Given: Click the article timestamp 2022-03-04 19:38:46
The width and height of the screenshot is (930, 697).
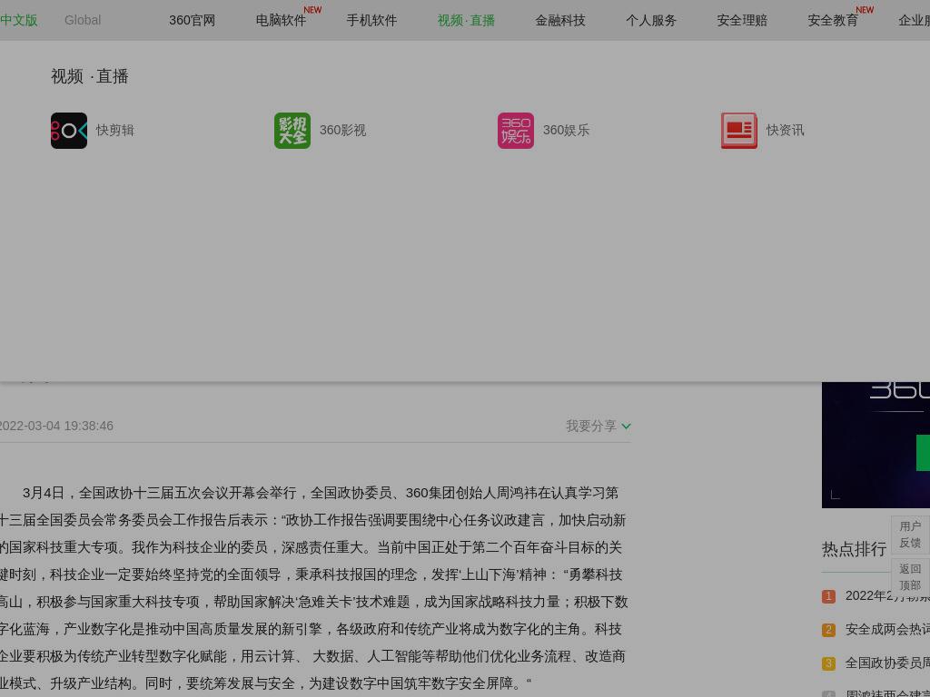Looking at the screenshot, I should point(55,427).
